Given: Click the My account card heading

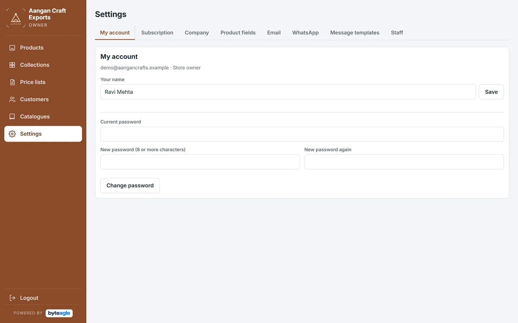Looking at the screenshot, I should coord(119,57).
